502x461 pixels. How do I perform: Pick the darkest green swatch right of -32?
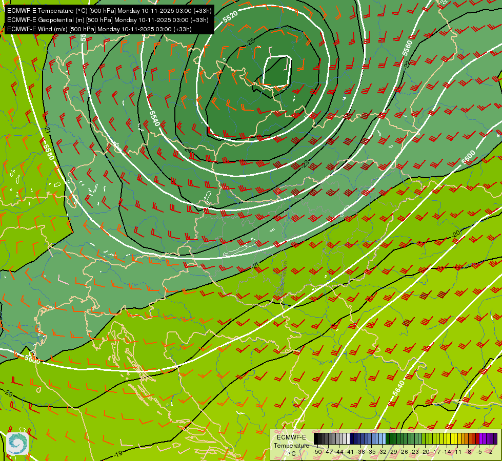pyautogui.click(x=388, y=439)
